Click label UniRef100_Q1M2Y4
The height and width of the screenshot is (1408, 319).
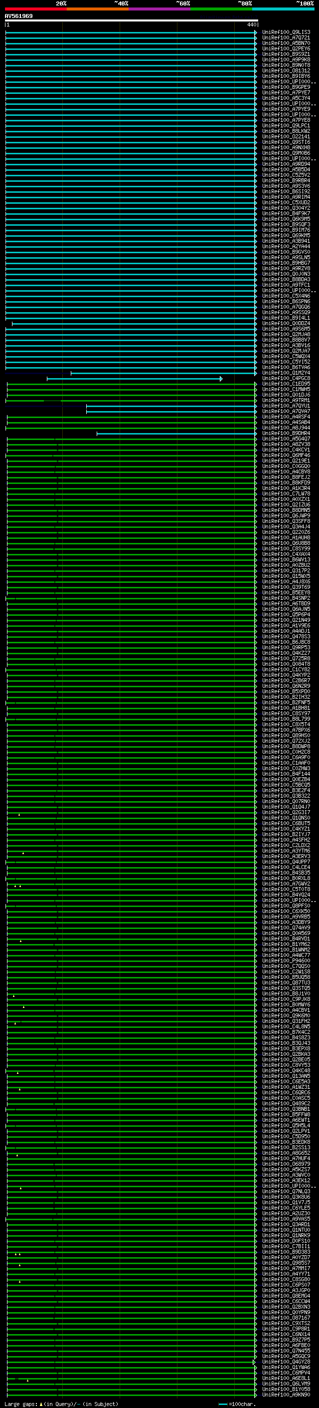tap(286, 373)
